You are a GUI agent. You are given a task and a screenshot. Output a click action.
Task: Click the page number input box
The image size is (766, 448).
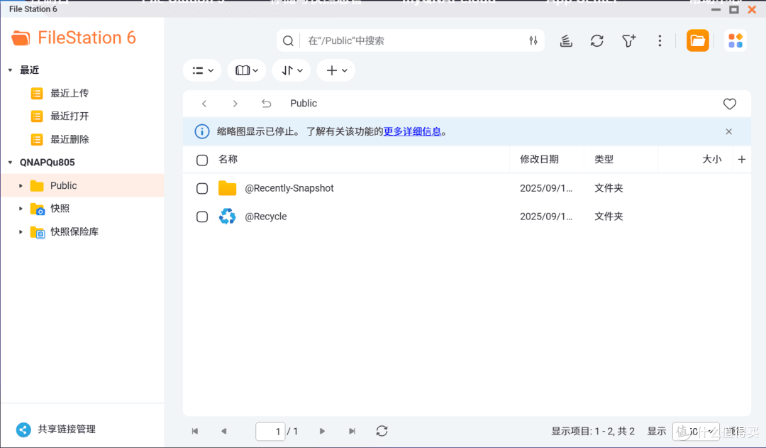tap(270, 432)
